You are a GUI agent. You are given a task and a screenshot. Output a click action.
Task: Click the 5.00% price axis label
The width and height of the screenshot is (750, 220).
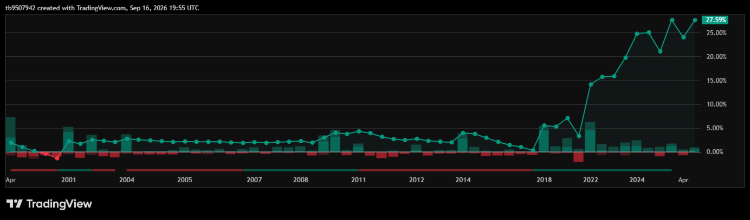[717, 128]
